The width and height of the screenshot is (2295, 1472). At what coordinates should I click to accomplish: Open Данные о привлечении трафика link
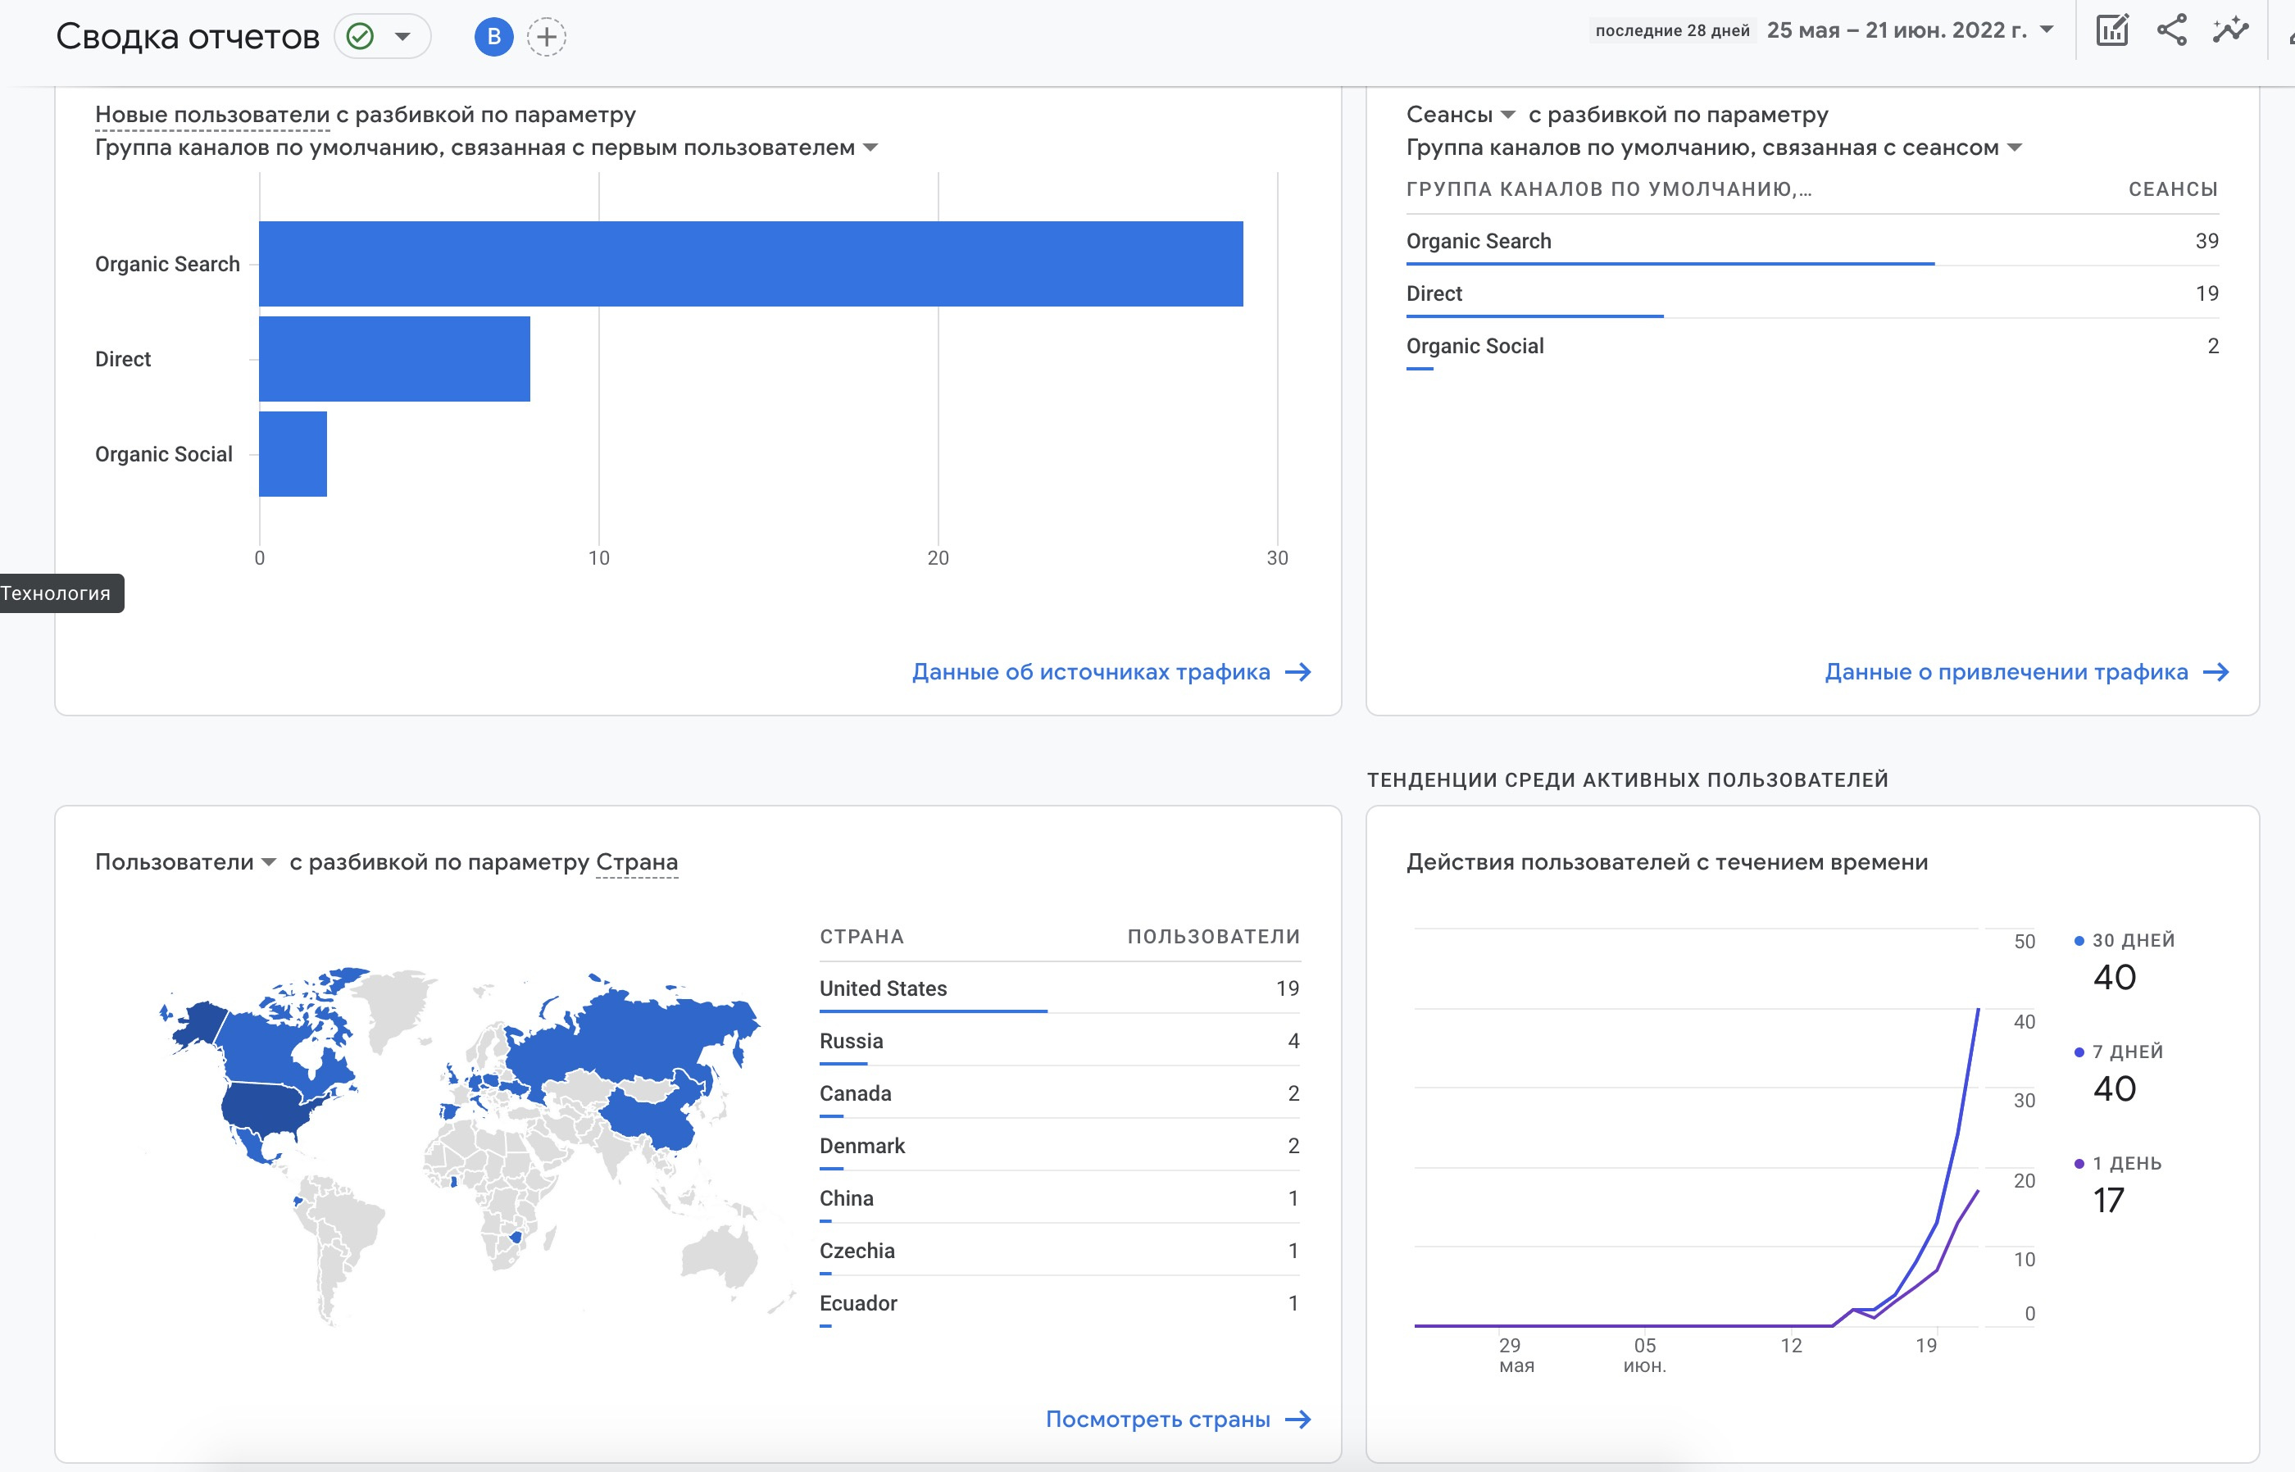(2006, 673)
